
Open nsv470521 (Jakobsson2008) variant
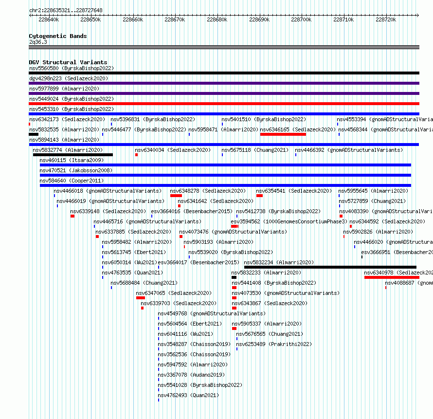tap(76, 170)
